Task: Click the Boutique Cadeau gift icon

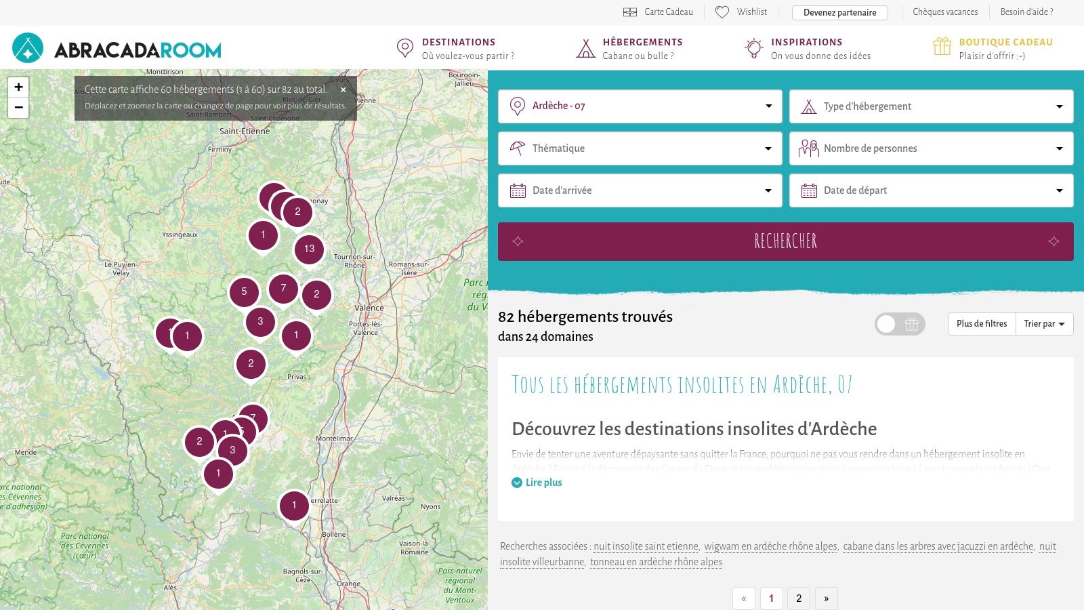Action: click(x=942, y=47)
